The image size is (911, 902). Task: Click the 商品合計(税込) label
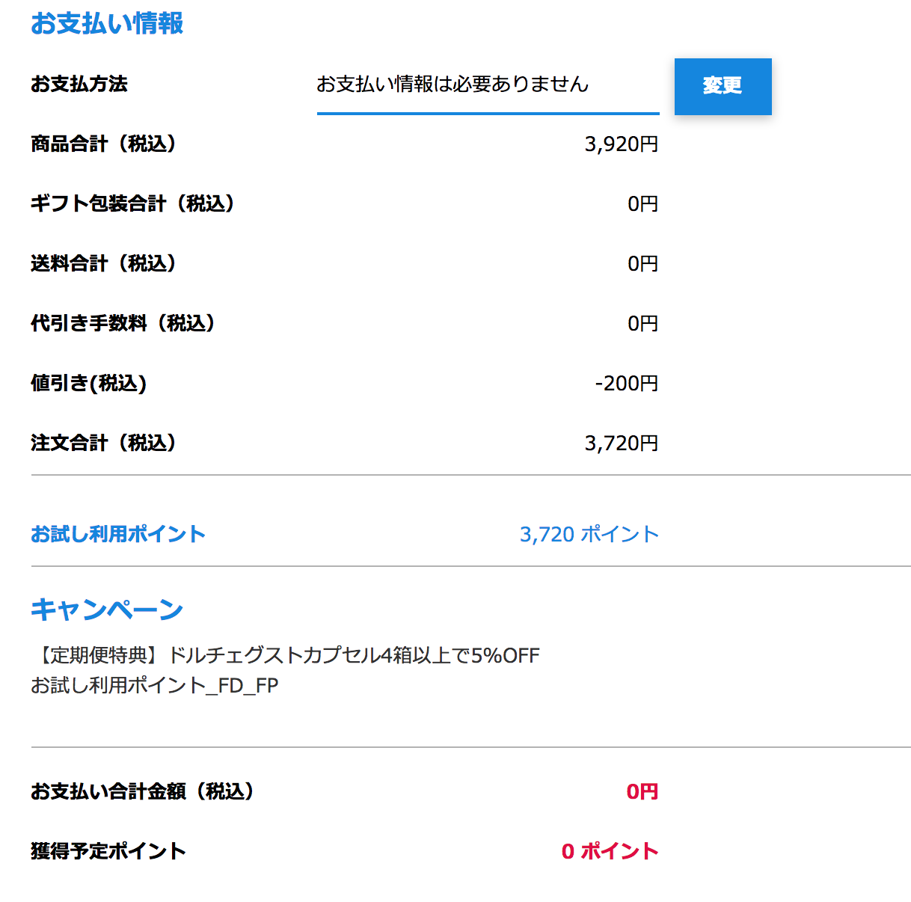(x=104, y=144)
